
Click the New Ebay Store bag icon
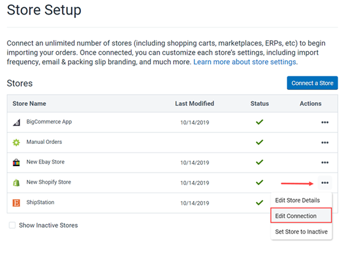click(17, 162)
